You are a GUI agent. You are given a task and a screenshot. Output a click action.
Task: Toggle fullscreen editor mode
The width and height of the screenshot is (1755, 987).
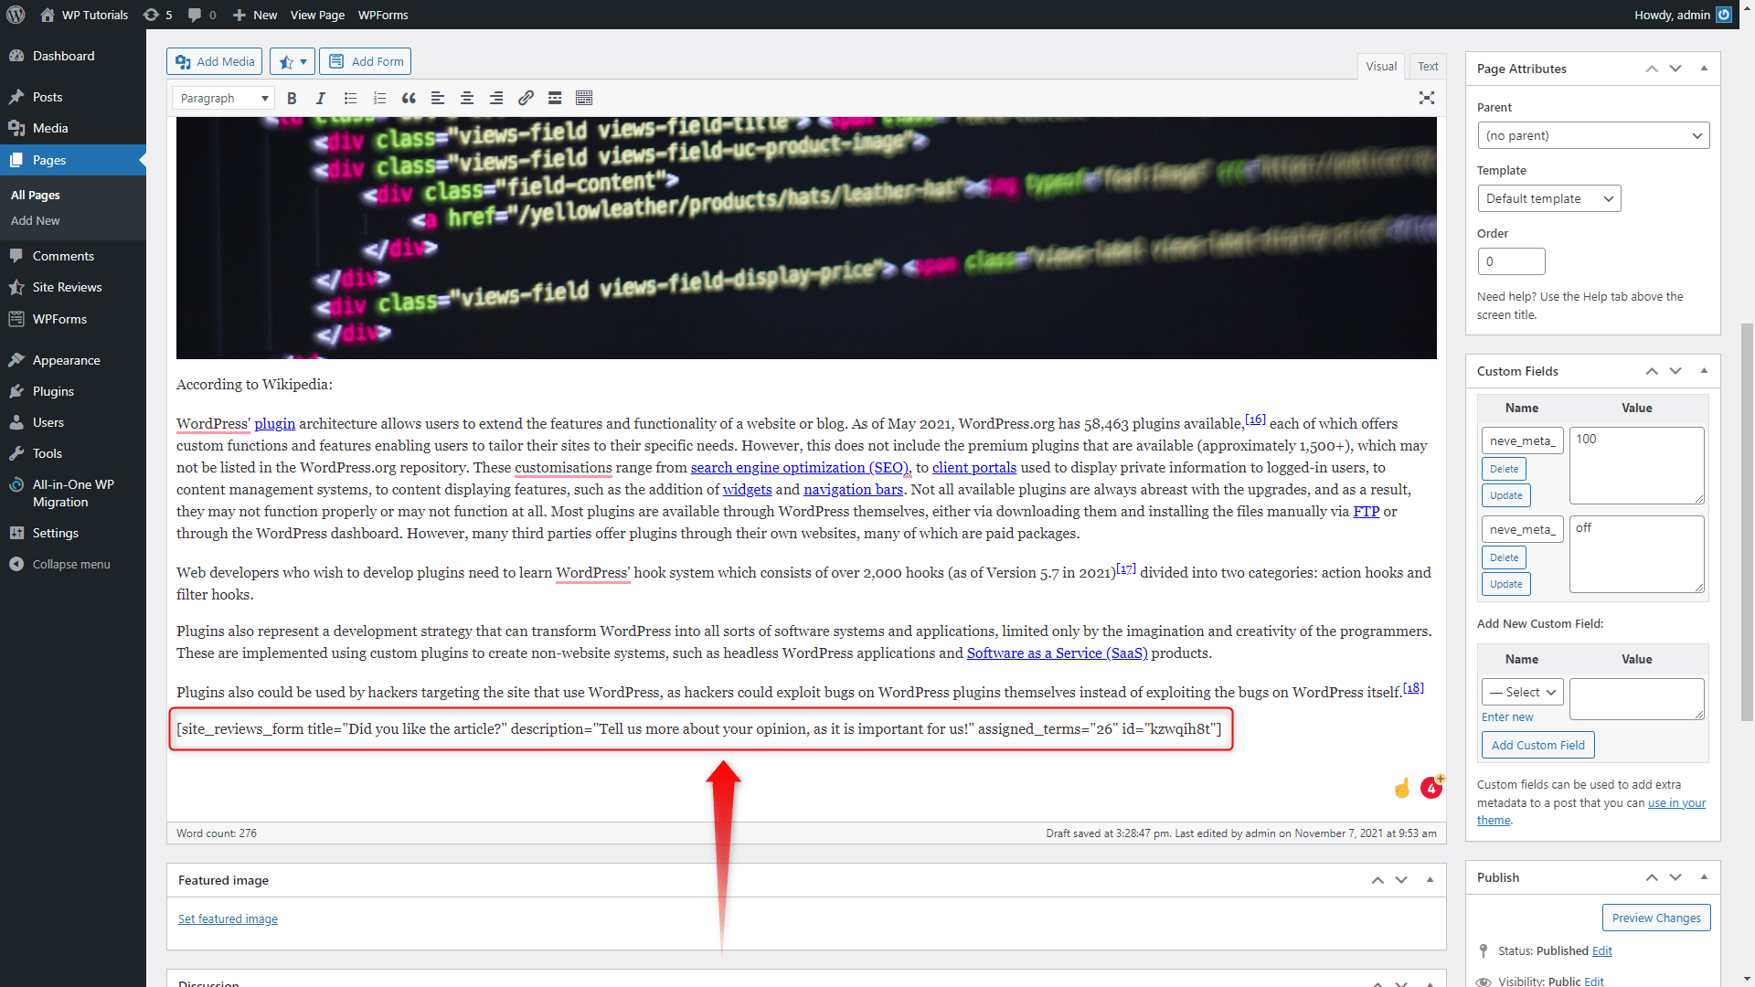click(x=1426, y=98)
